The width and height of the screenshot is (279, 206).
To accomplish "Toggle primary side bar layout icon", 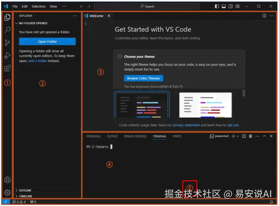I will point(217,6).
